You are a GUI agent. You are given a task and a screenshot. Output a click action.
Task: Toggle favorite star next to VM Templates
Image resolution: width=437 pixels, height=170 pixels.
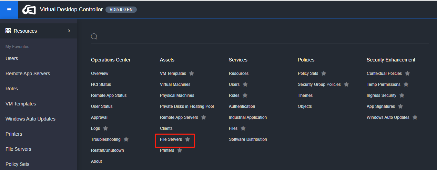click(x=192, y=73)
